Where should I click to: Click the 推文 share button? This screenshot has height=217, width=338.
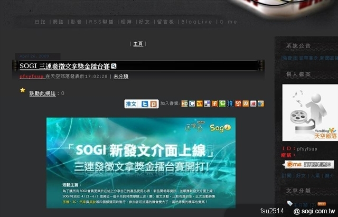(x=132, y=104)
